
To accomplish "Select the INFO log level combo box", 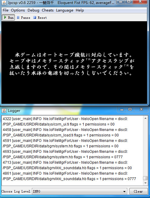I will click(80, 192).
